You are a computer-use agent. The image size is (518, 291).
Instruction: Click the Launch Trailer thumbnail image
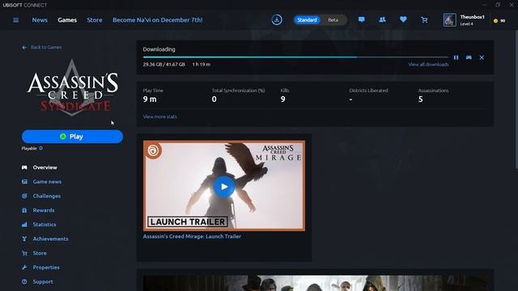[224, 186]
